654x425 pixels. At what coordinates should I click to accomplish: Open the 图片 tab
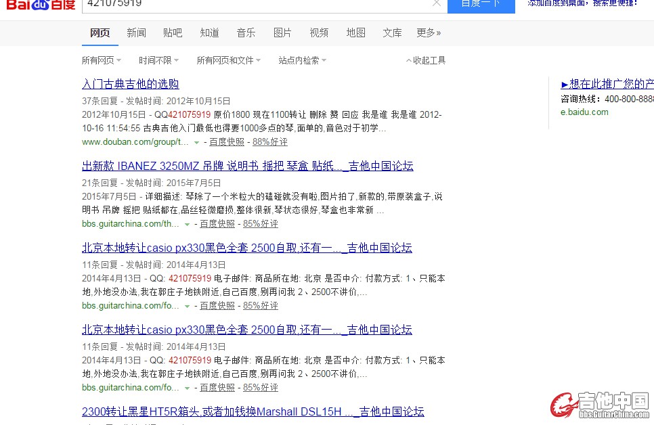pos(282,33)
